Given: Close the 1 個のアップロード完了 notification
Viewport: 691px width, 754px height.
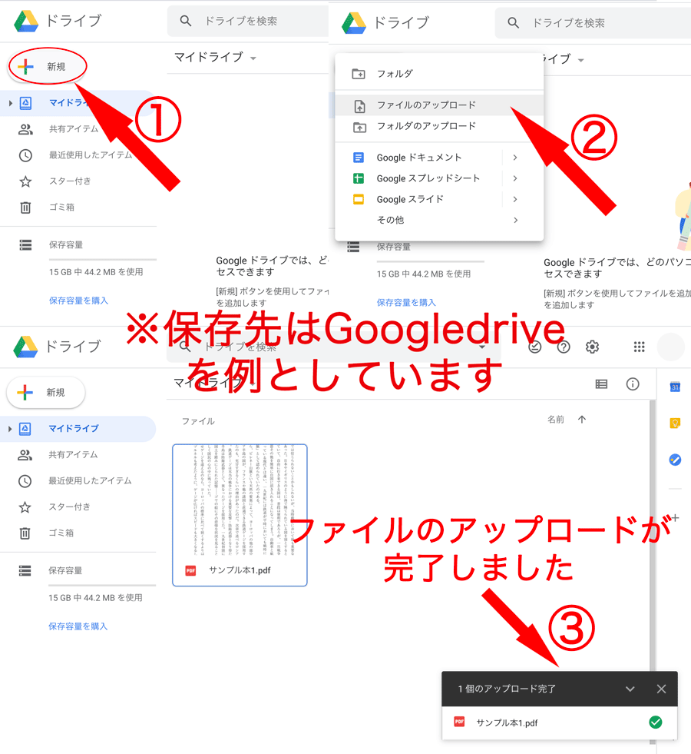Looking at the screenshot, I should point(661,689).
